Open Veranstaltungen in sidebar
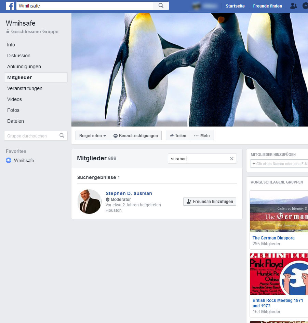308x323 pixels. 25,88
